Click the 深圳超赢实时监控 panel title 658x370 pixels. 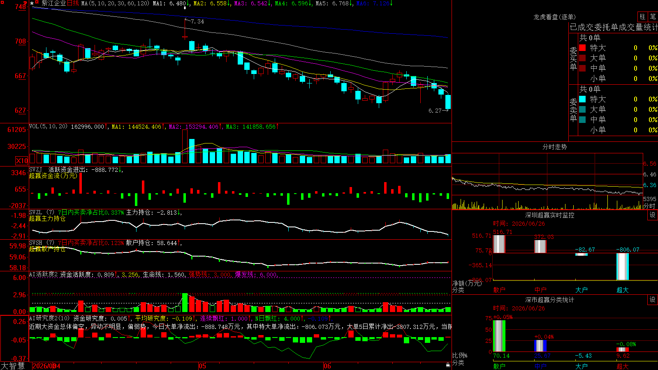tap(549, 215)
